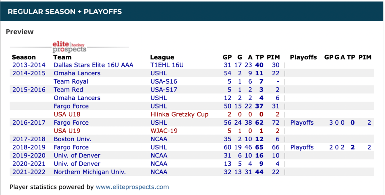Open the USA-S16 league link
The image size is (385, 195).
163,82
